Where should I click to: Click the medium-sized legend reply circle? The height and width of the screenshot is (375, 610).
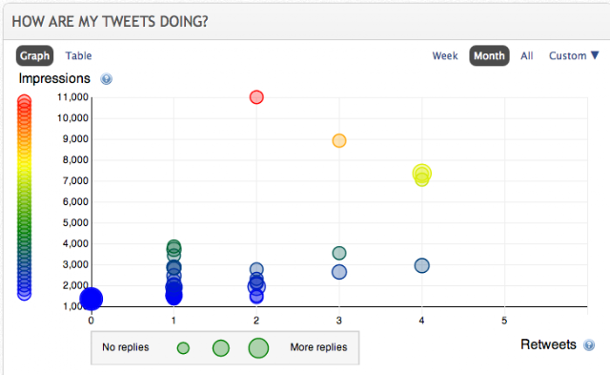pos(221,347)
